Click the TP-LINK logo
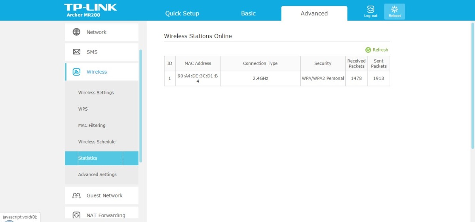Viewport: 475px width, 222px height. tap(91, 8)
